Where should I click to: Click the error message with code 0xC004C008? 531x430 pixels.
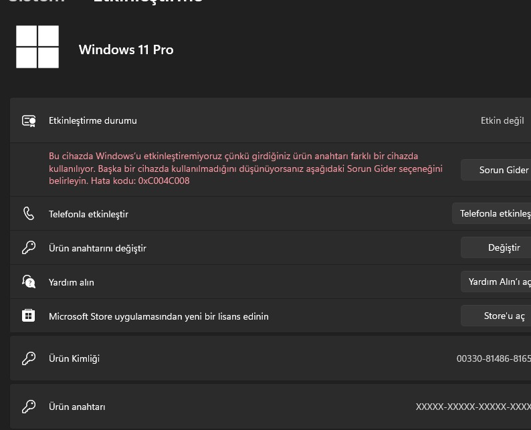pyautogui.click(x=245, y=169)
